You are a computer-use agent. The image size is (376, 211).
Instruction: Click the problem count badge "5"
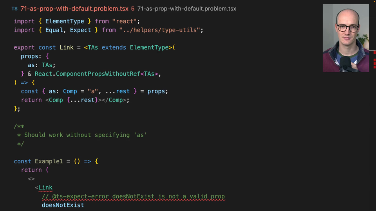(133, 9)
